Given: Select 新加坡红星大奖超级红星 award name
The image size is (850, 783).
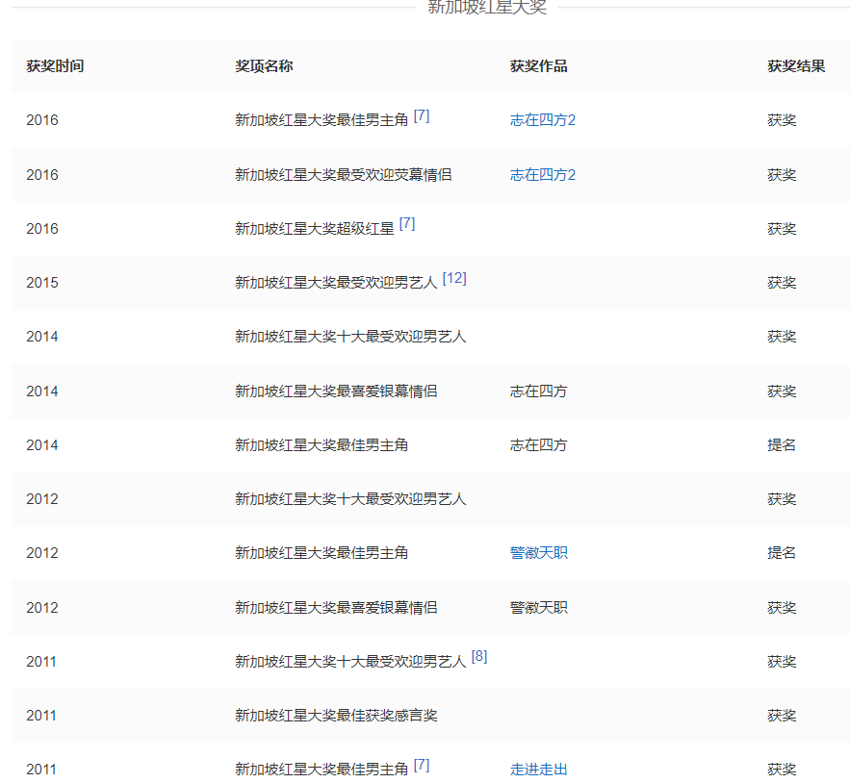Looking at the screenshot, I should click(x=315, y=229).
